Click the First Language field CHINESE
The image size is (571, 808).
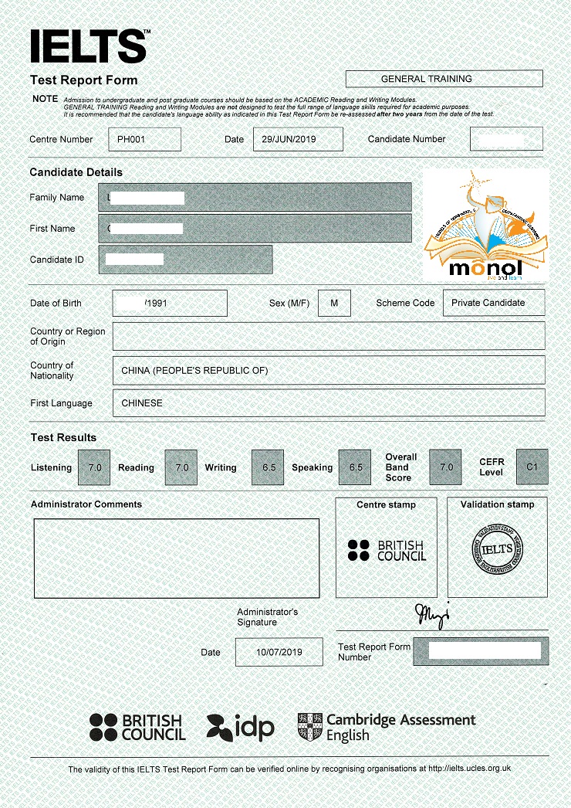point(329,403)
